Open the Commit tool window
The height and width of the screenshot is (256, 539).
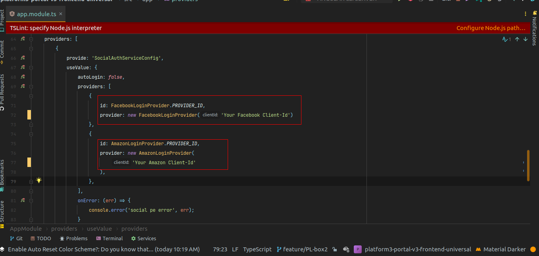(3, 52)
